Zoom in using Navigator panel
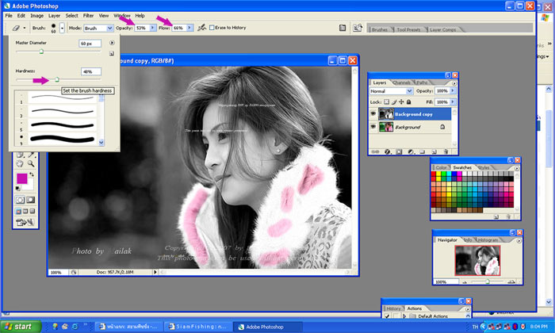The image size is (555, 333). (x=511, y=282)
